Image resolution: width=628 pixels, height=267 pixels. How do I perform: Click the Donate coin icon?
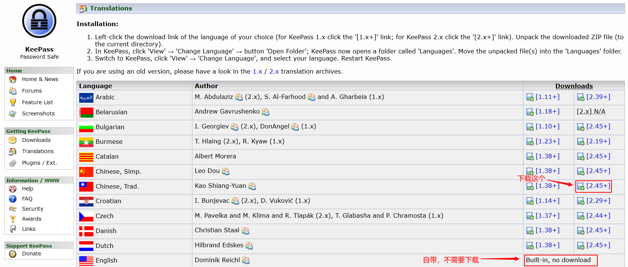click(x=13, y=254)
